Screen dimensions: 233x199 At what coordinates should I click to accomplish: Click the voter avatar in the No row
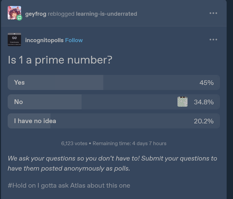tap(182, 102)
